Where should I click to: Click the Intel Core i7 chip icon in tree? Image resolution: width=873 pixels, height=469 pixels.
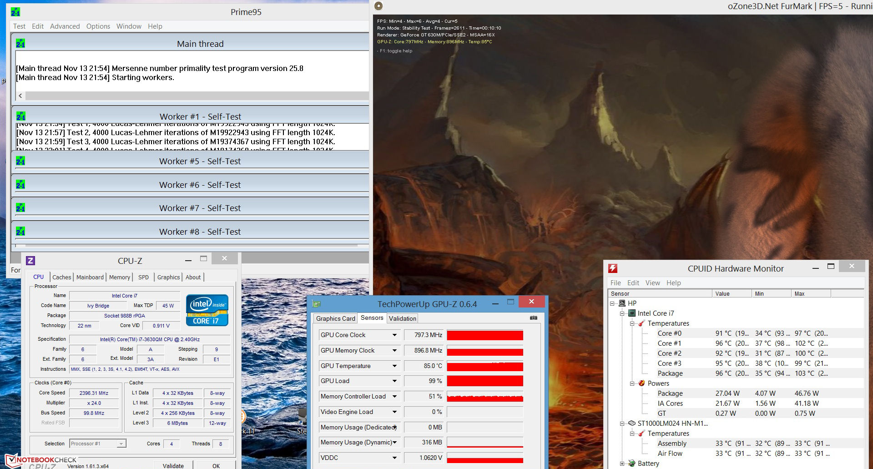click(632, 313)
